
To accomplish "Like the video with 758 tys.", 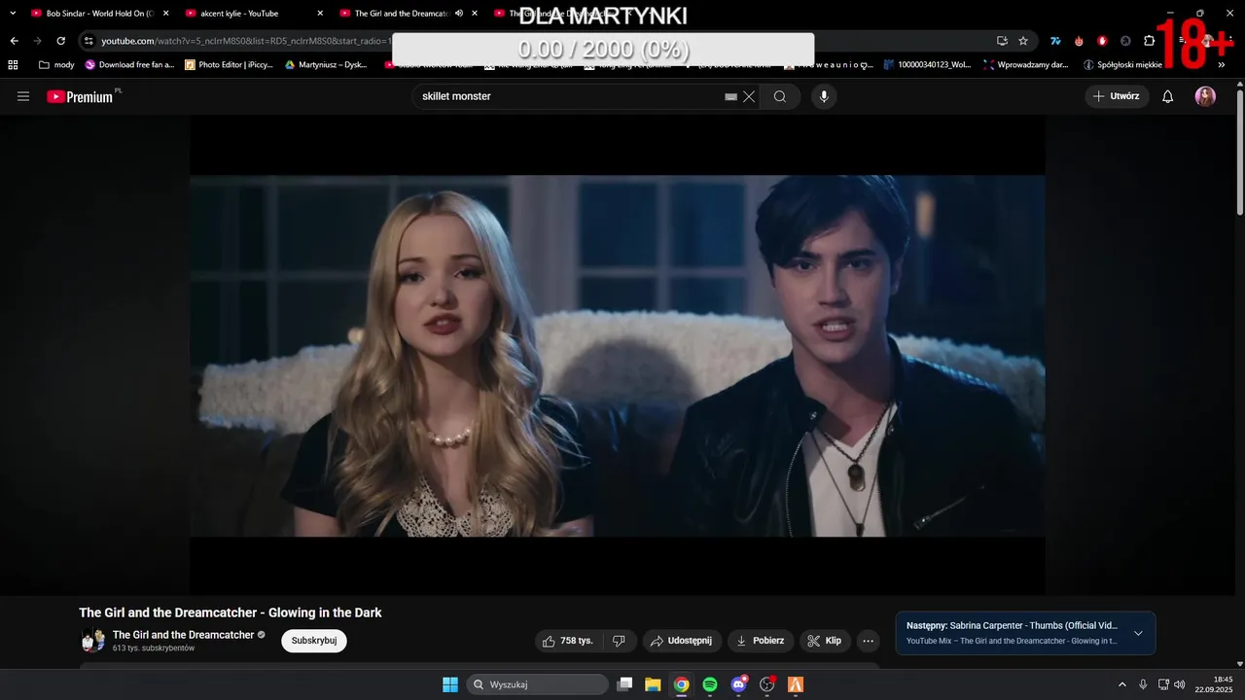I will point(568,641).
